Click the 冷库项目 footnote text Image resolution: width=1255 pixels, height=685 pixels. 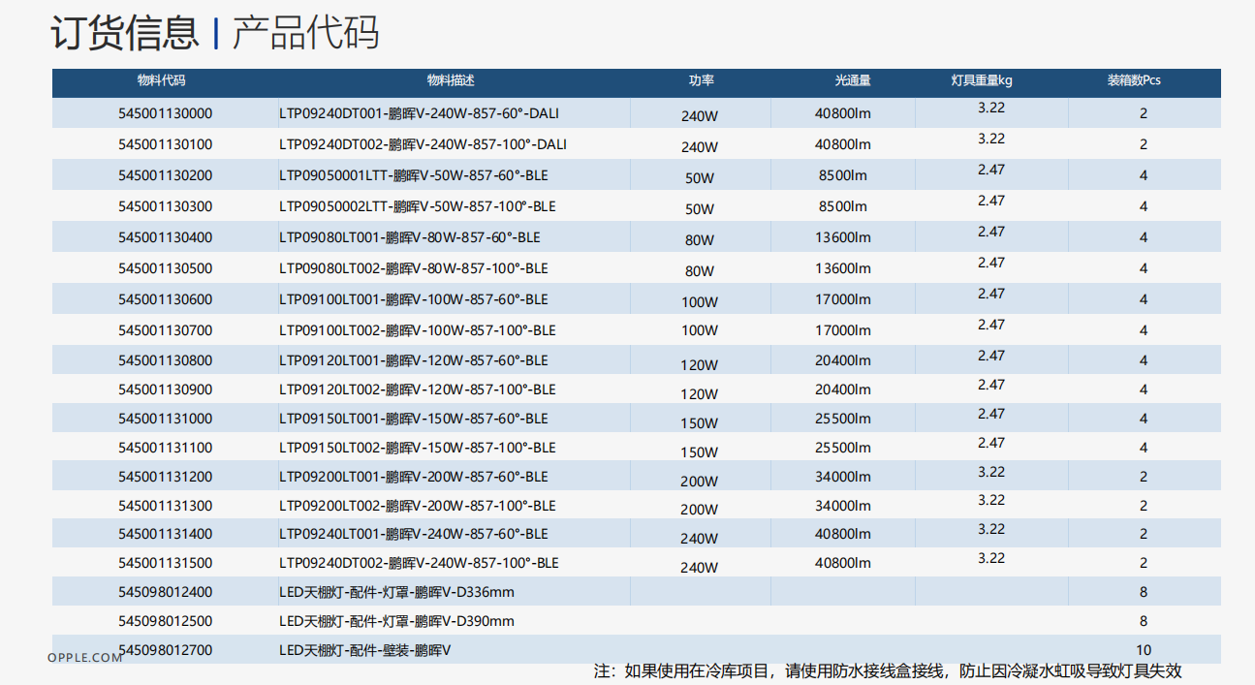coord(887,671)
